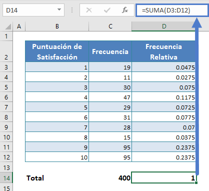Click satisfaction score 1 cell in column B
The image size is (209, 191).
[57, 67]
